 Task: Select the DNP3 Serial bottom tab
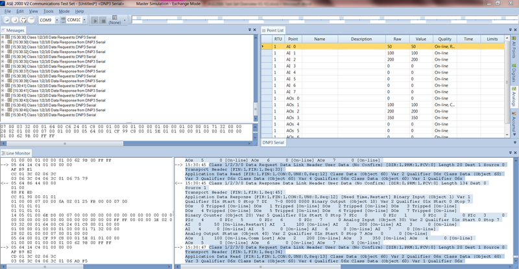[x=273, y=142]
